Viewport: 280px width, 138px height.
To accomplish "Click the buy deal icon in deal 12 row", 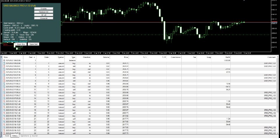I will click(4, 92).
